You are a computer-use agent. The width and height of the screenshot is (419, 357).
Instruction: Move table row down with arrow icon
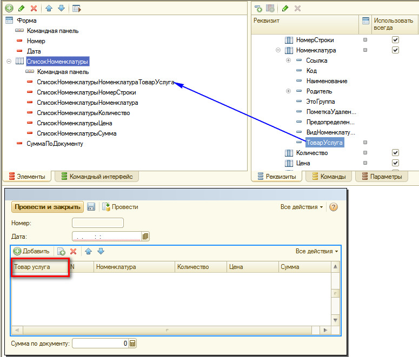pos(101,251)
